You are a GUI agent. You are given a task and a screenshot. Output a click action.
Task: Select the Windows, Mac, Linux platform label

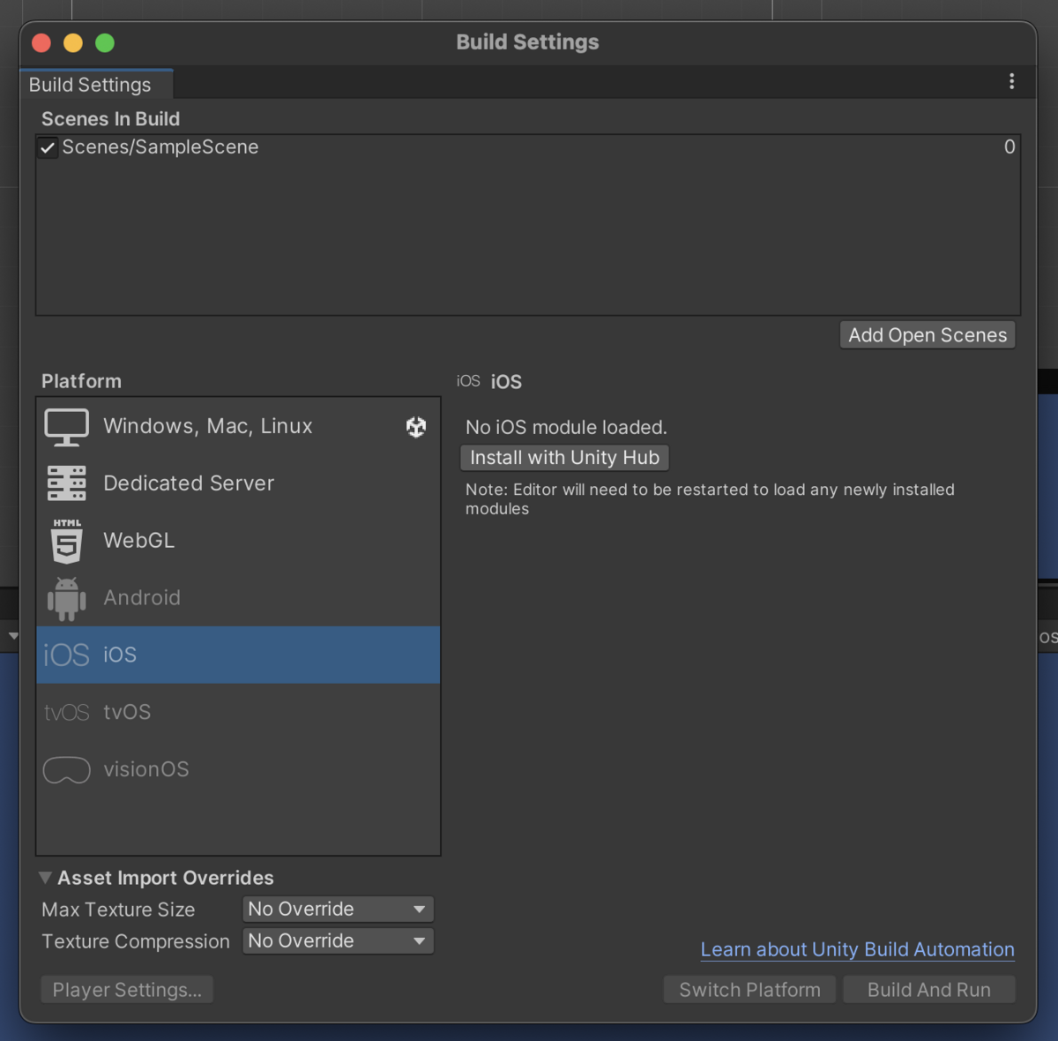point(208,426)
